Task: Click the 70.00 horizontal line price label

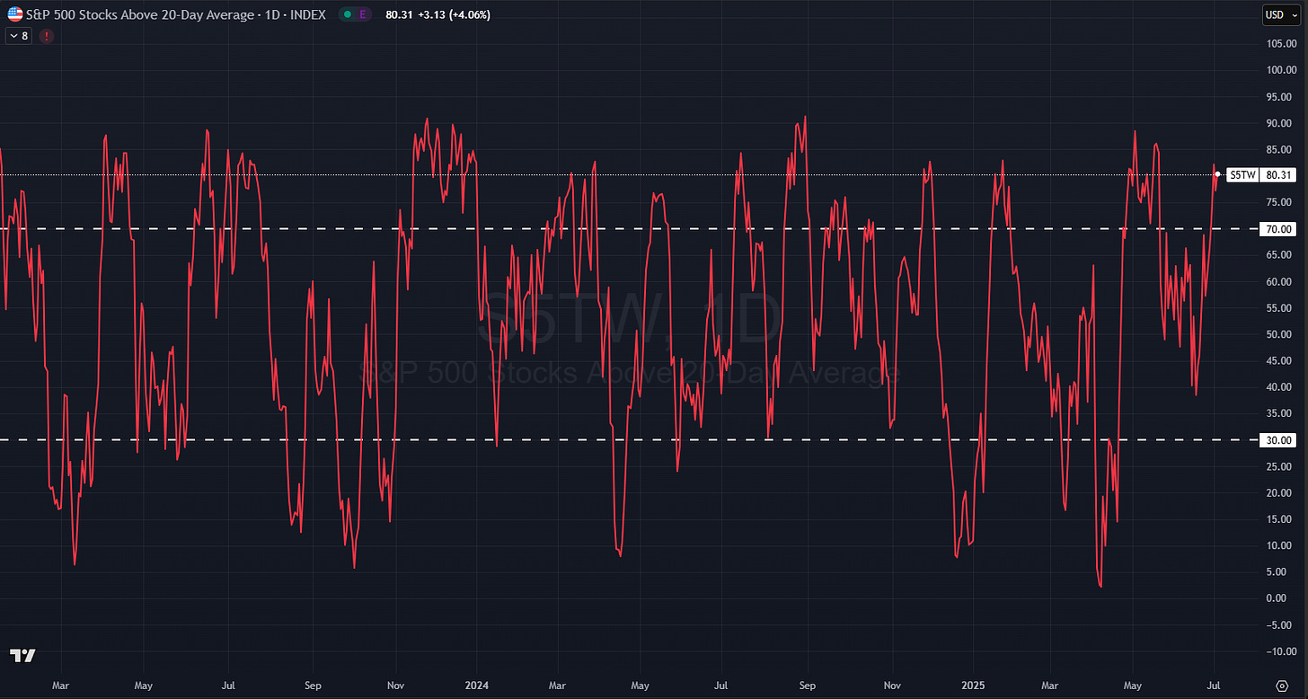Action: [x=1278, y=229]
